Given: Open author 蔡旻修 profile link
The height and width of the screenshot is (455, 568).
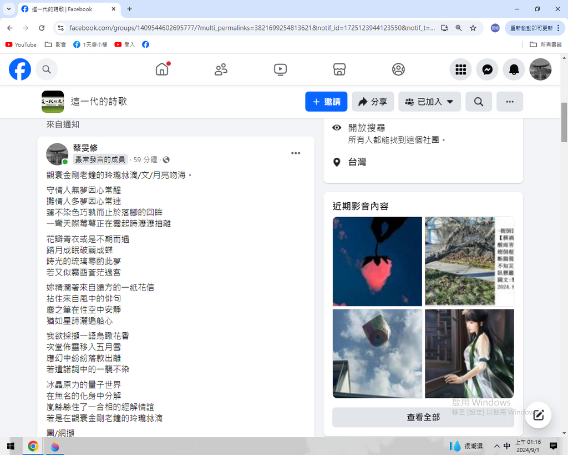Looking at the screenshot, I should [85, 148].
